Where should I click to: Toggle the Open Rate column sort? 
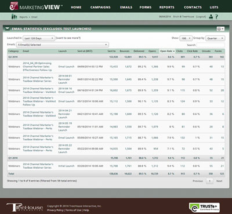coord(167,51)
